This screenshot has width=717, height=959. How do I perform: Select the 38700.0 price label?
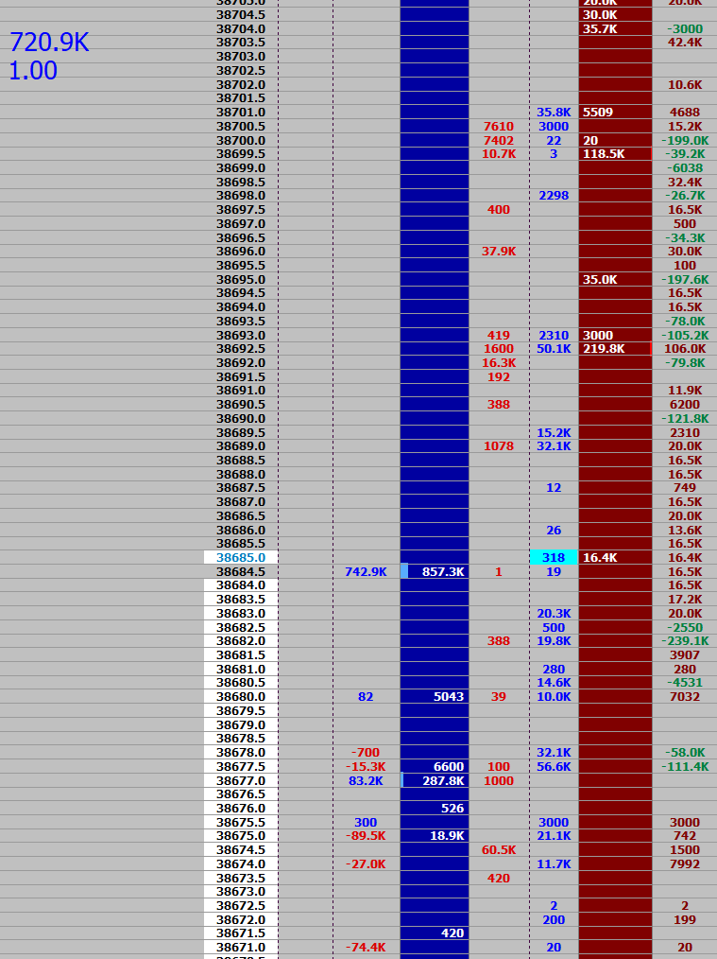241,140
